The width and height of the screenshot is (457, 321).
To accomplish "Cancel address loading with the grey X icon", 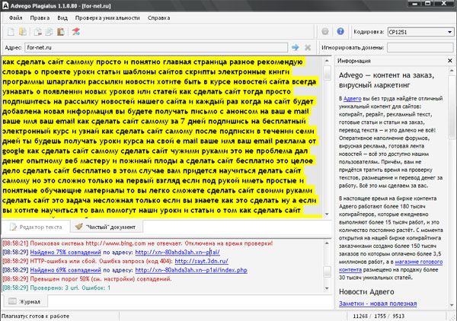I will click(x=308, y=47).
